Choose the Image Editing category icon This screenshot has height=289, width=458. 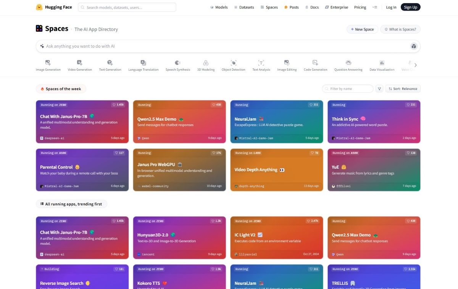click(x=287, y=63)
